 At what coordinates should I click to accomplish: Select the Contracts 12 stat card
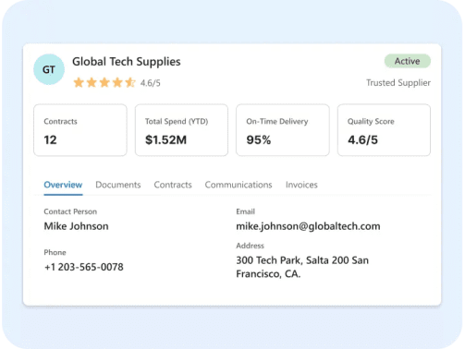[x=80, y=130]
